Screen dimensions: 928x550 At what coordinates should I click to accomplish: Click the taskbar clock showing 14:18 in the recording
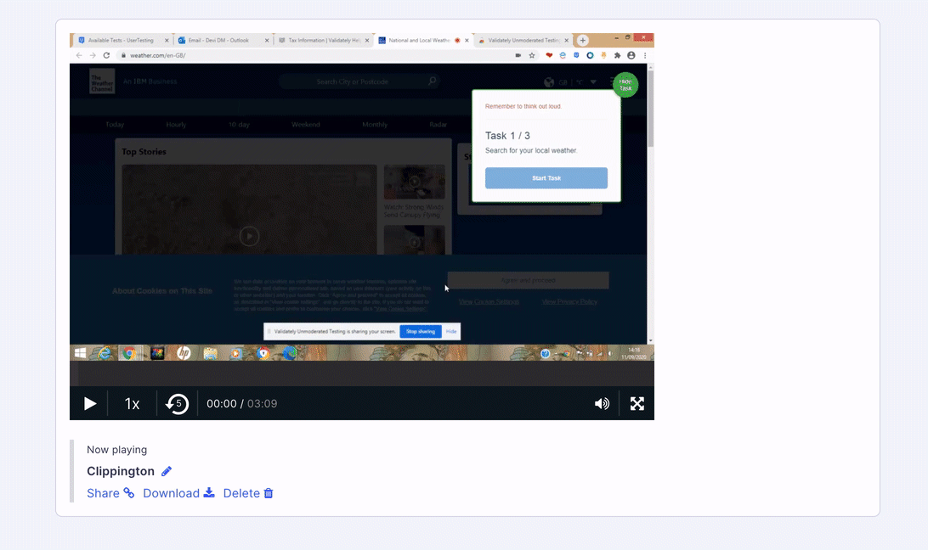(x=634, y=353)
